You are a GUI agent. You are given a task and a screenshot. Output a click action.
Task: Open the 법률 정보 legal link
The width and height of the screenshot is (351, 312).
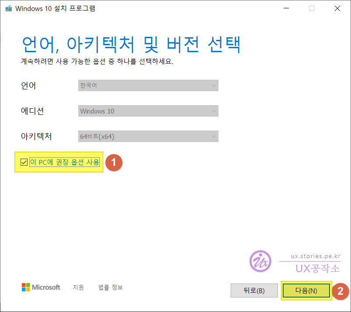click(111, 287)
